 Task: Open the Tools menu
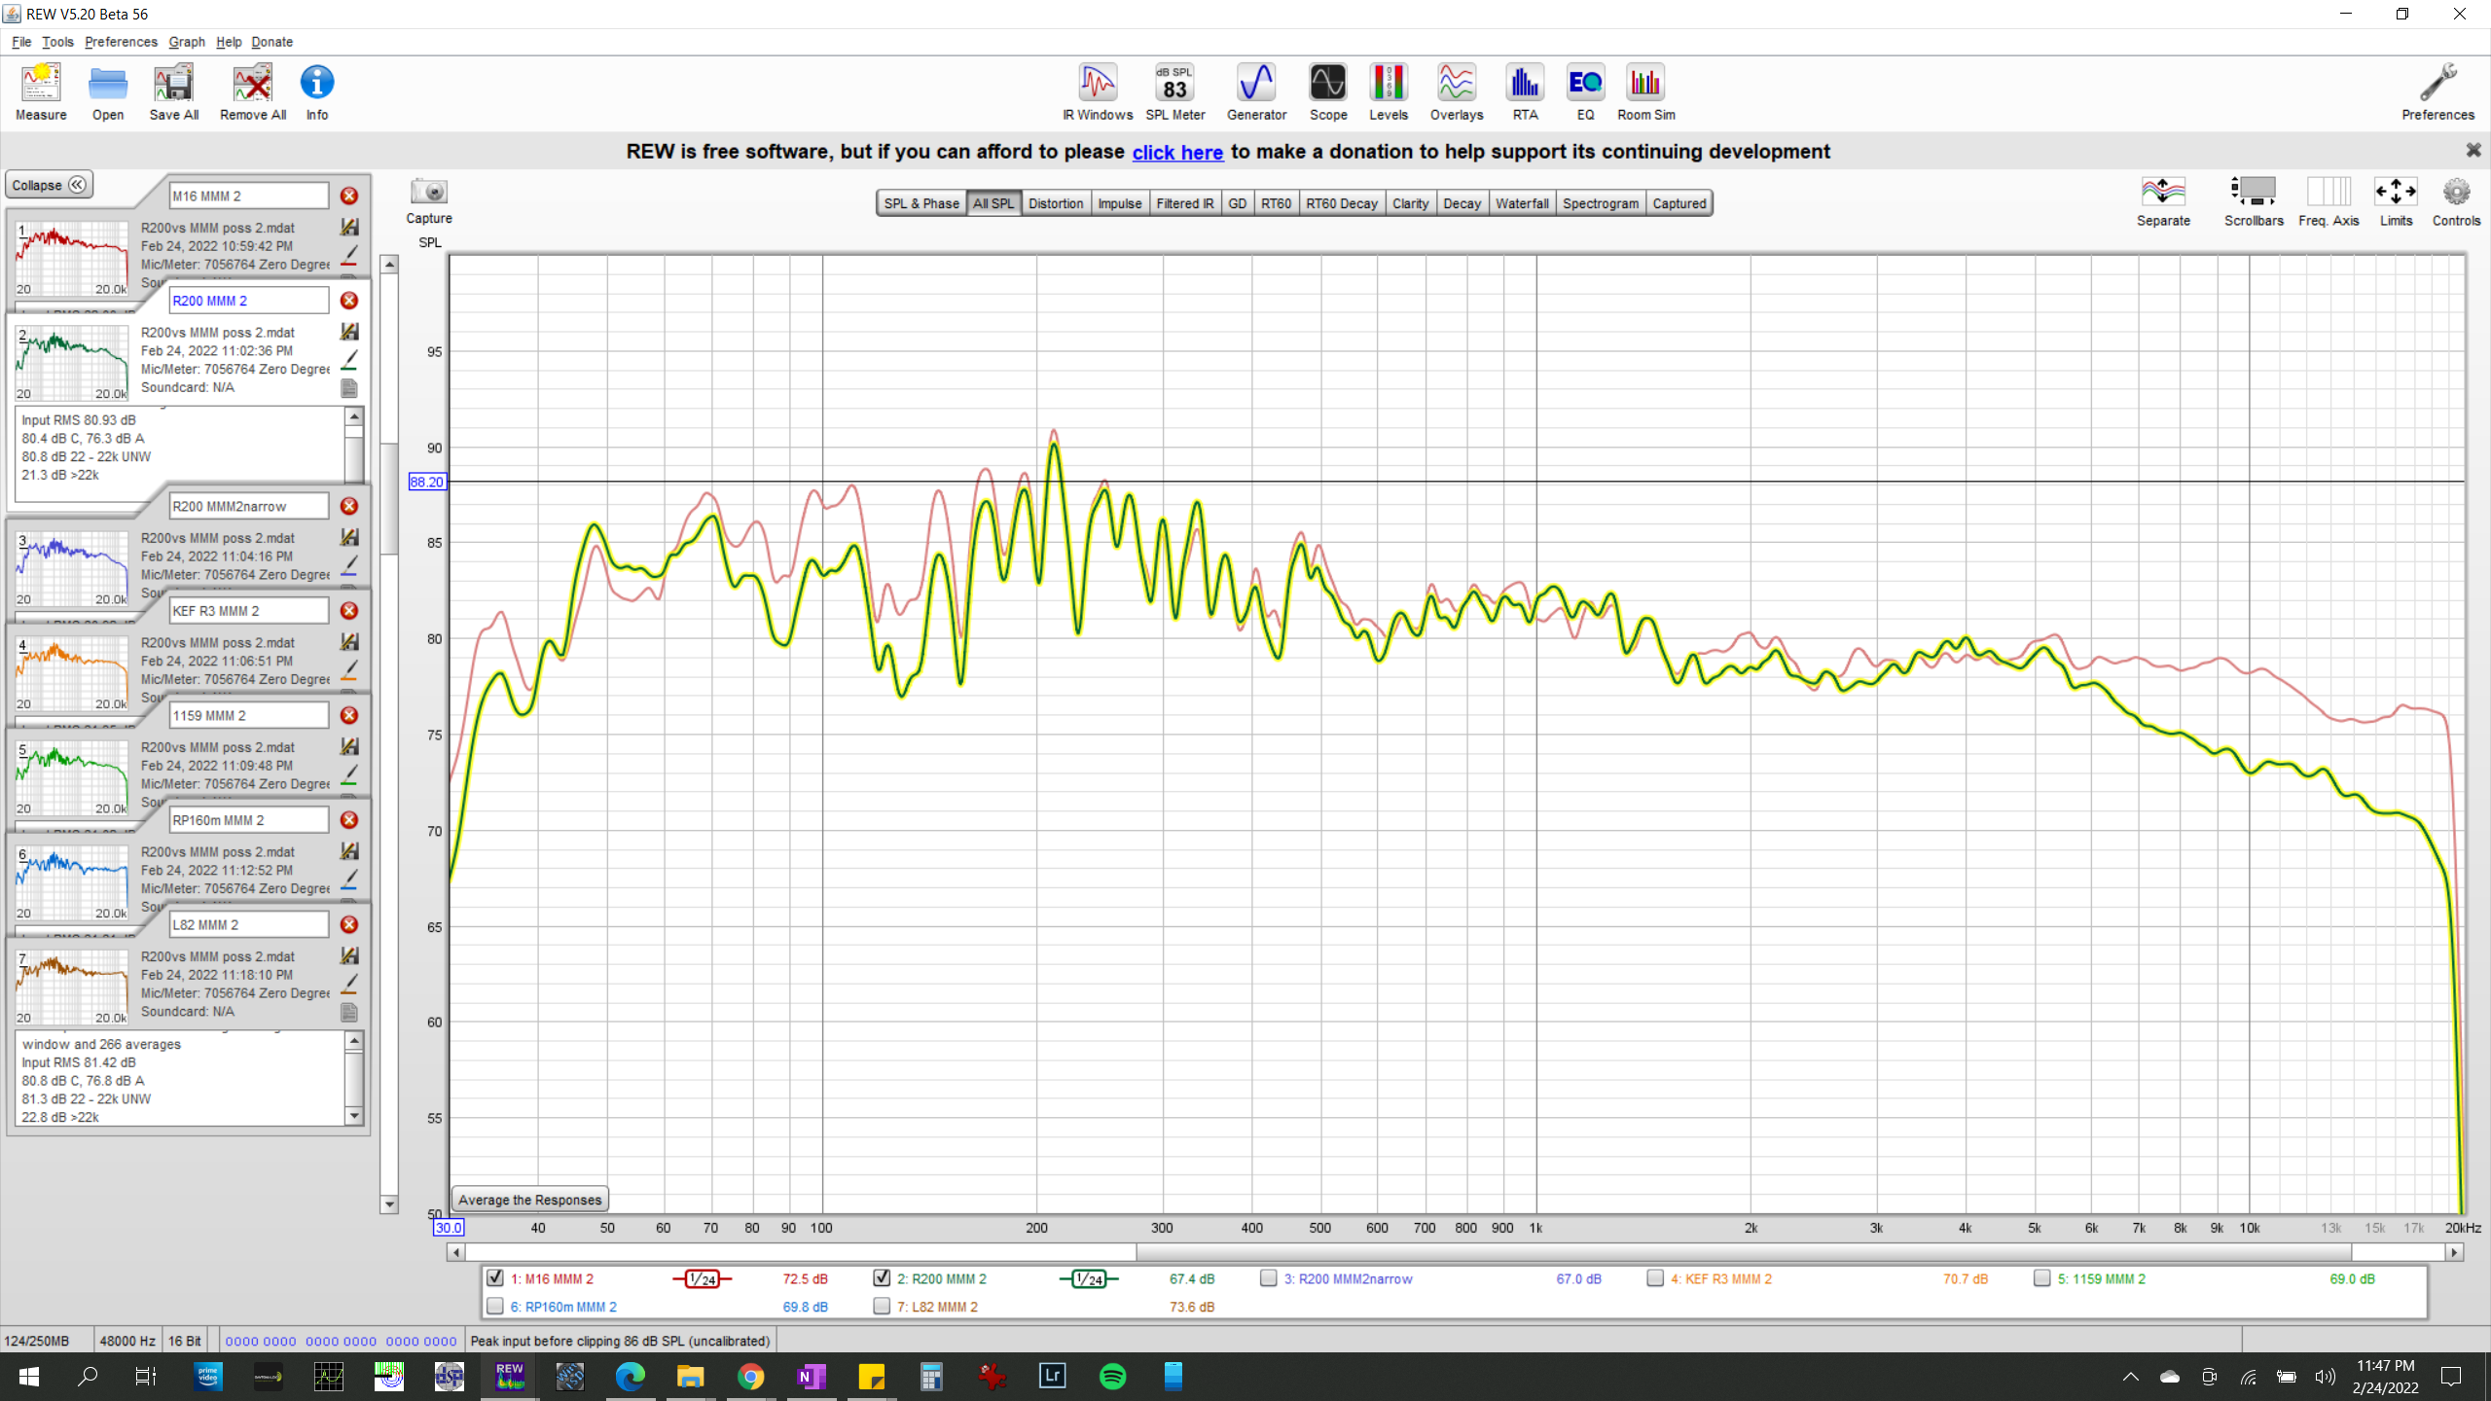click(x=57, y=42)
